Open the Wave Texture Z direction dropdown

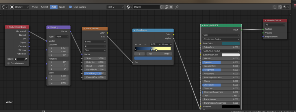point(95,46)
